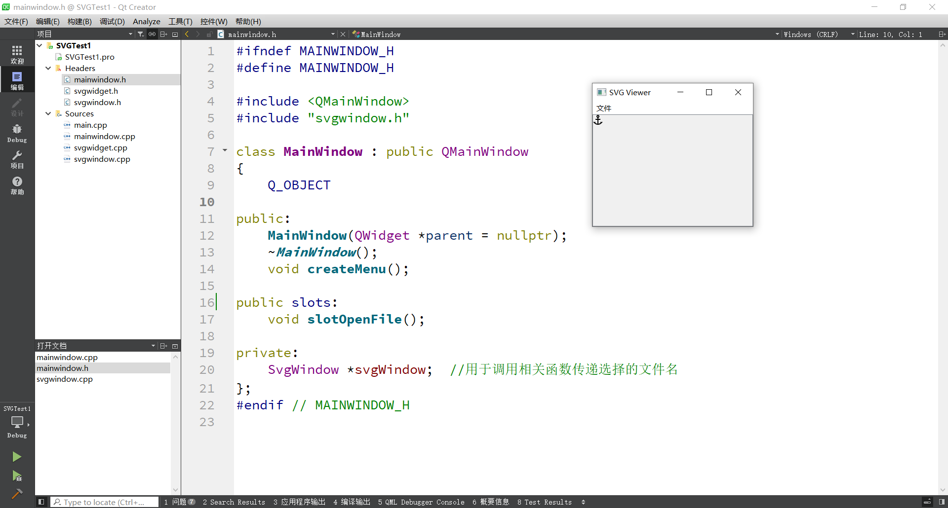Open the Debug mode in the sidebar
The image size is (948, 508).
(17, 133)
